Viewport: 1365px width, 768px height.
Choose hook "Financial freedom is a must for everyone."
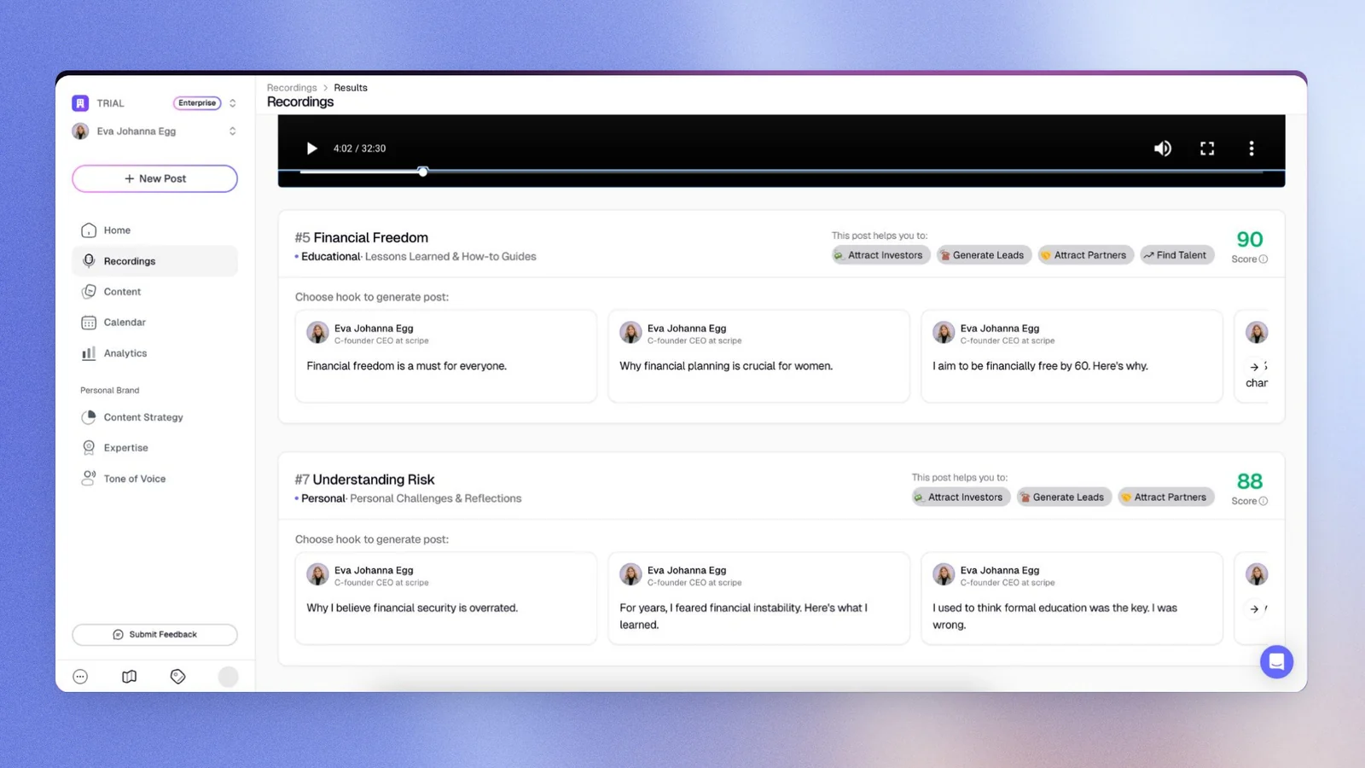445,356
